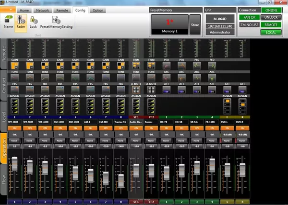
Task: Open TONE curve for input channel 2
Action: click(30, 78)
